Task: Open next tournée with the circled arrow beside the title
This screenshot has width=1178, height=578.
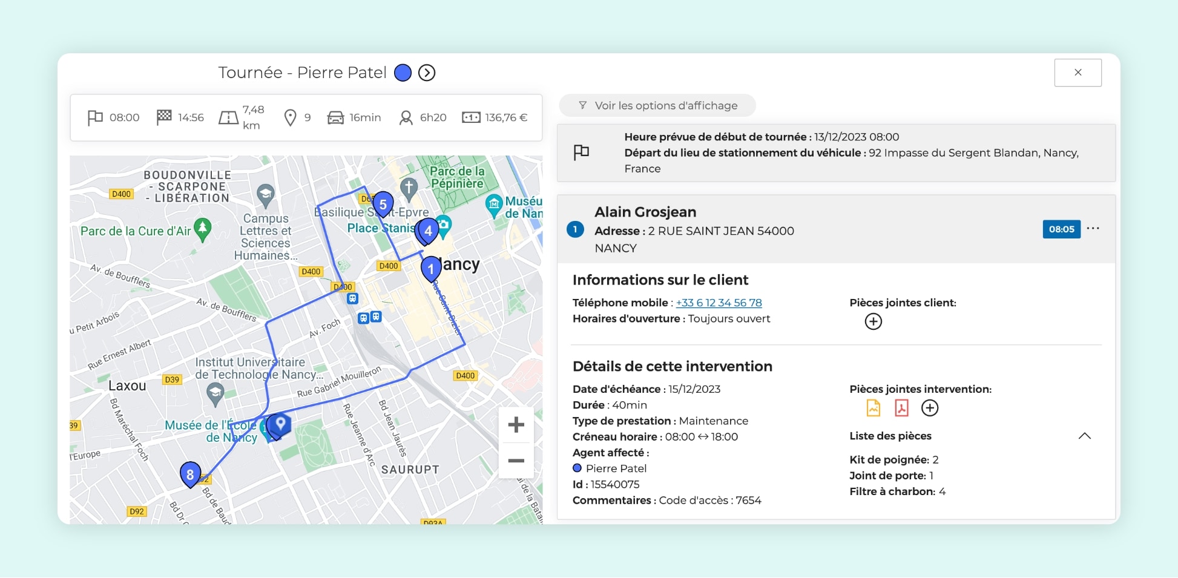Action: [427, 73]
